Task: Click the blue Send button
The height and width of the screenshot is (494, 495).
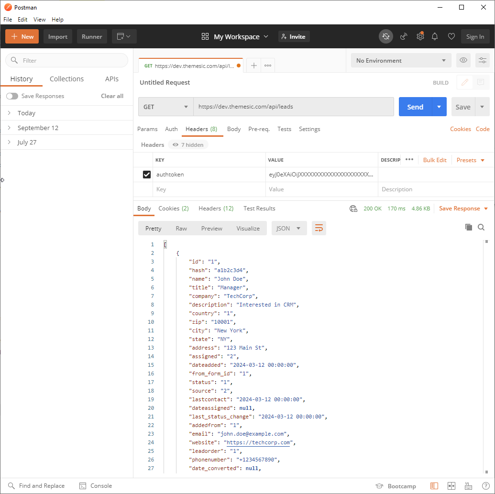Action: [415, 107]
